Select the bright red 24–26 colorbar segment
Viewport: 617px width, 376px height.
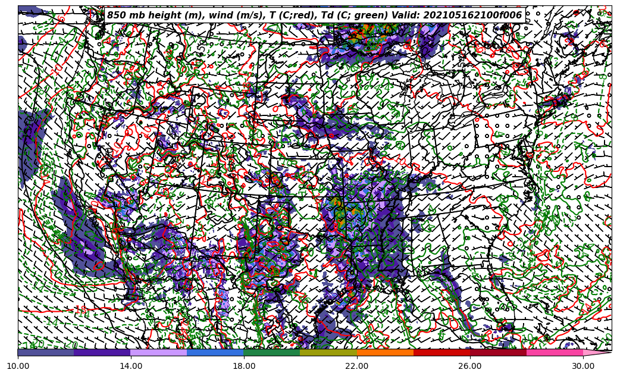[x=441, y=352]
